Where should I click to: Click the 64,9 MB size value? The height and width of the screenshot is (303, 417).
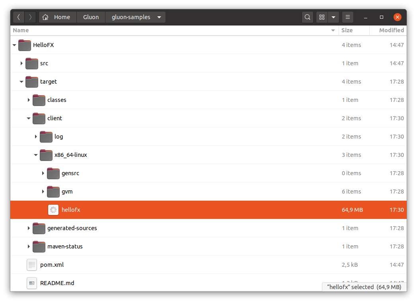tap(352, 210)
